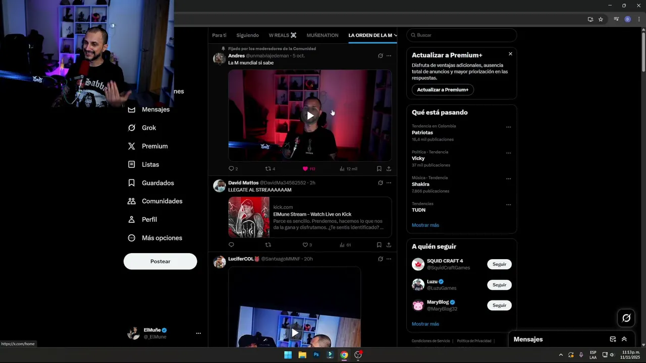646x363 pixels.
Task: Click the page vertical scrollbar
Action: pos(643,53)
